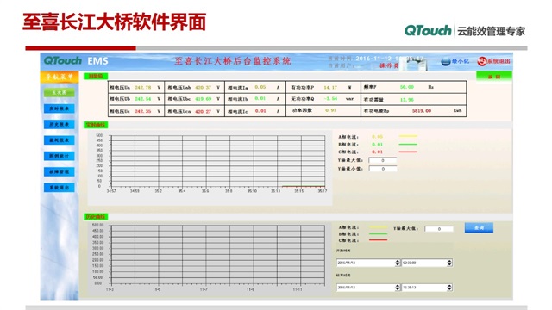Click the QTouch EMS logo in header
The height and width of the screenshot is (310, 552).
pos(76,61)
